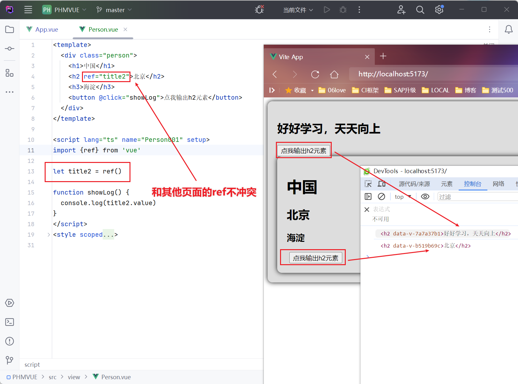Viewport: 518px width, 384px height.
Task: Open a new browser tab with plus
Action: click(x=383, y=56)
